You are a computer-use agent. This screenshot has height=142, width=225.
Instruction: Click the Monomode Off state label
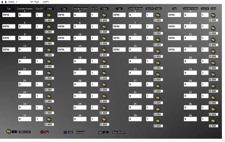70,132
